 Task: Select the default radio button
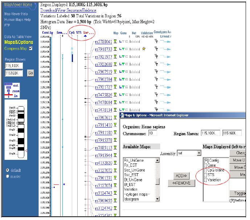click(x=8, y=170)
